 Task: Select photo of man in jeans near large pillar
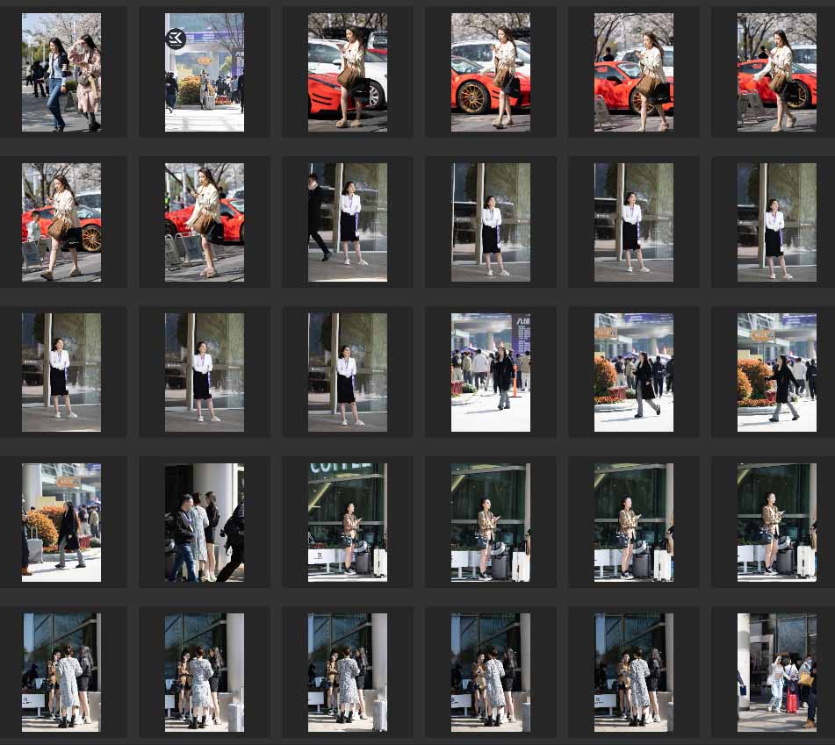[205, 522]
